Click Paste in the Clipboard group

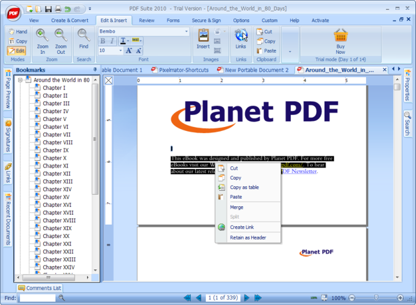pos(266,51)
